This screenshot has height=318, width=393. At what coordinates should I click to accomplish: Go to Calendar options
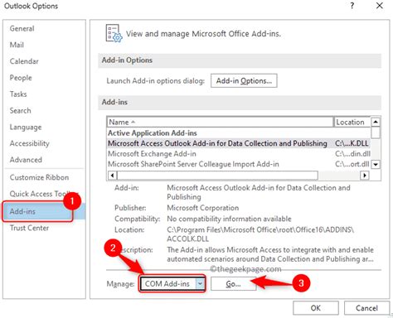[x=24, y=61]
